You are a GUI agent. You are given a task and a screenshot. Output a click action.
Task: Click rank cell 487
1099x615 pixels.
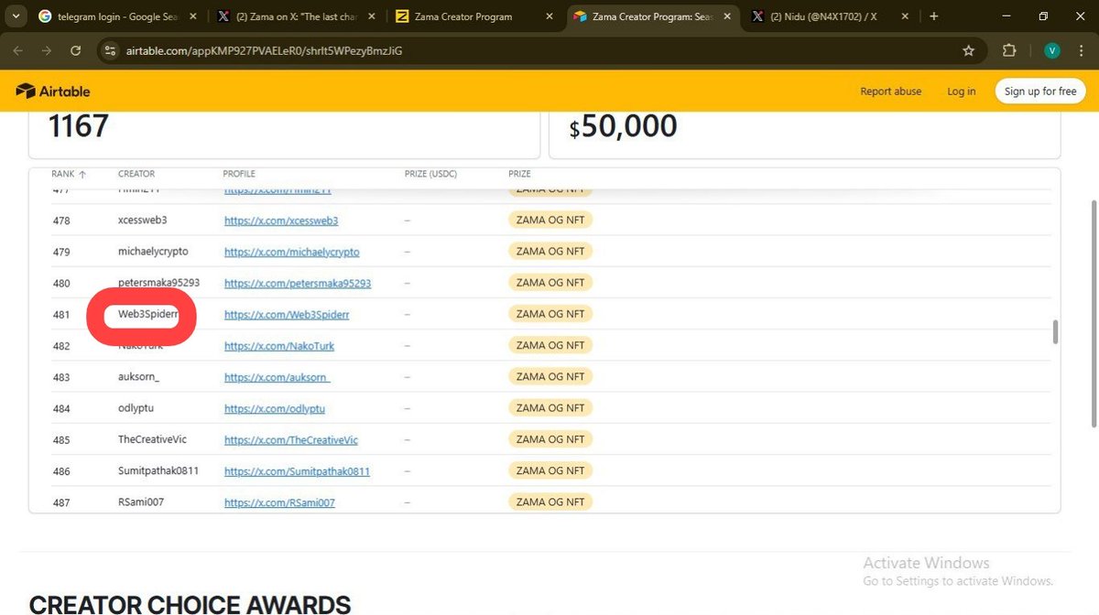61,502
